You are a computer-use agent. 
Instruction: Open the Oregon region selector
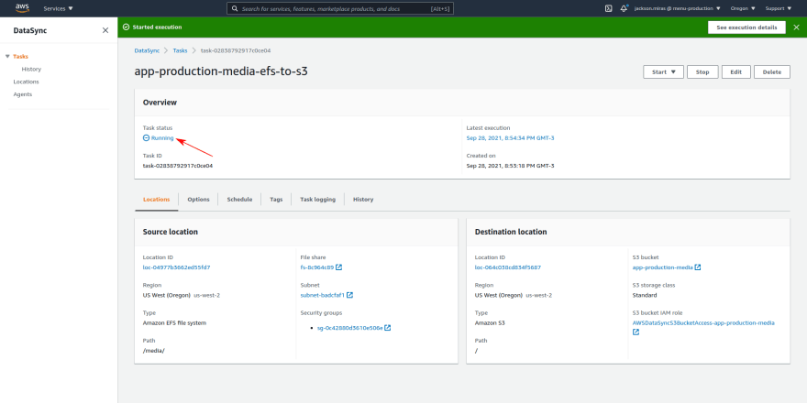(x=743, y=9)
